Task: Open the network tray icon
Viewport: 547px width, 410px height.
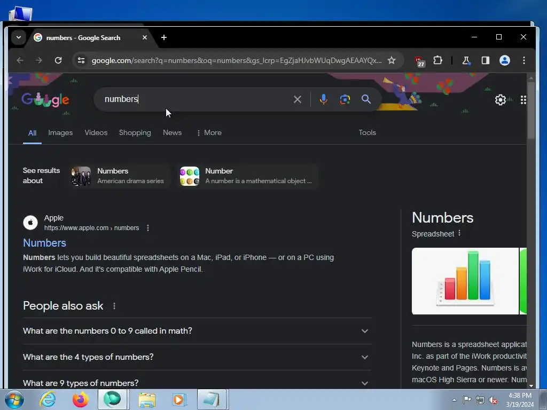Action: coord(480,400)
